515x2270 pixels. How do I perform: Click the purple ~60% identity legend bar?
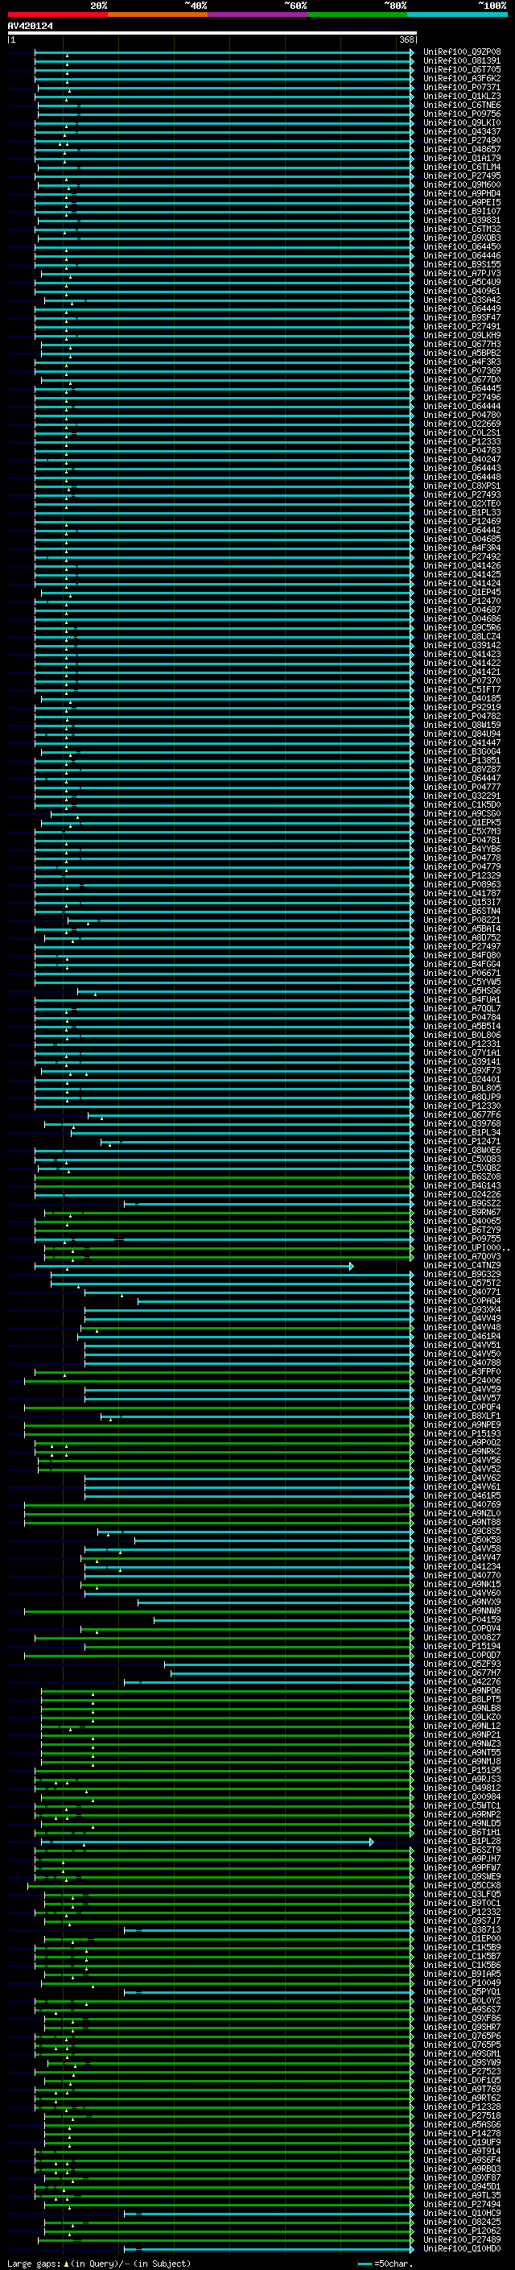tap(258, 14)
